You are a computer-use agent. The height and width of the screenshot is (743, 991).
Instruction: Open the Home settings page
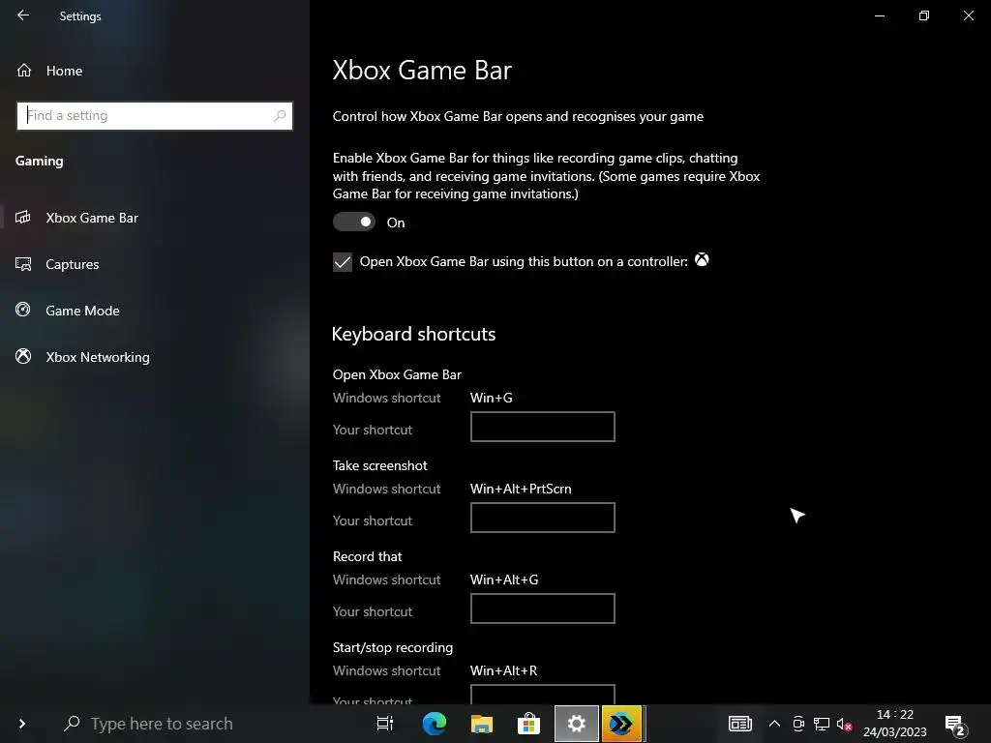(x=64, y=71)
